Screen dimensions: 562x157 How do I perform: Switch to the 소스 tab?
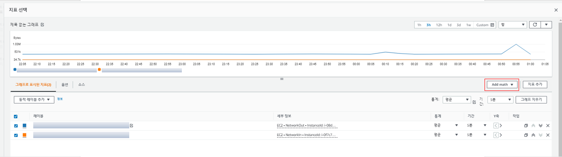pyautogui.click(x=82, y=85)
